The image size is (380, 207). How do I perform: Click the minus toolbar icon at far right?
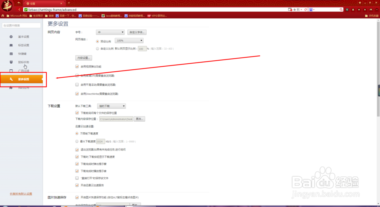tap(377, 10)
